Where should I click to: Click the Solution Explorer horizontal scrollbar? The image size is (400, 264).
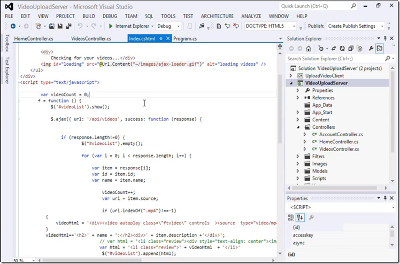(x=334, y=188)
